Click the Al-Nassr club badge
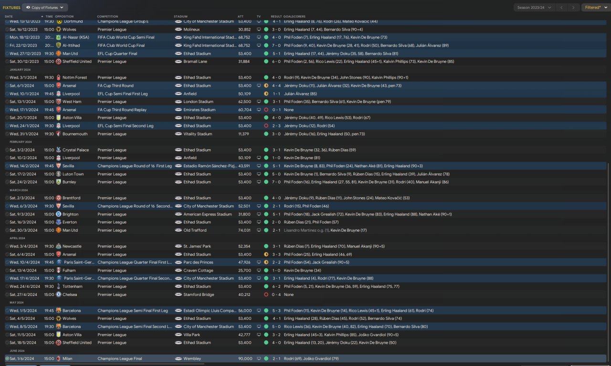The image size is (611, 366). point(58,38)
